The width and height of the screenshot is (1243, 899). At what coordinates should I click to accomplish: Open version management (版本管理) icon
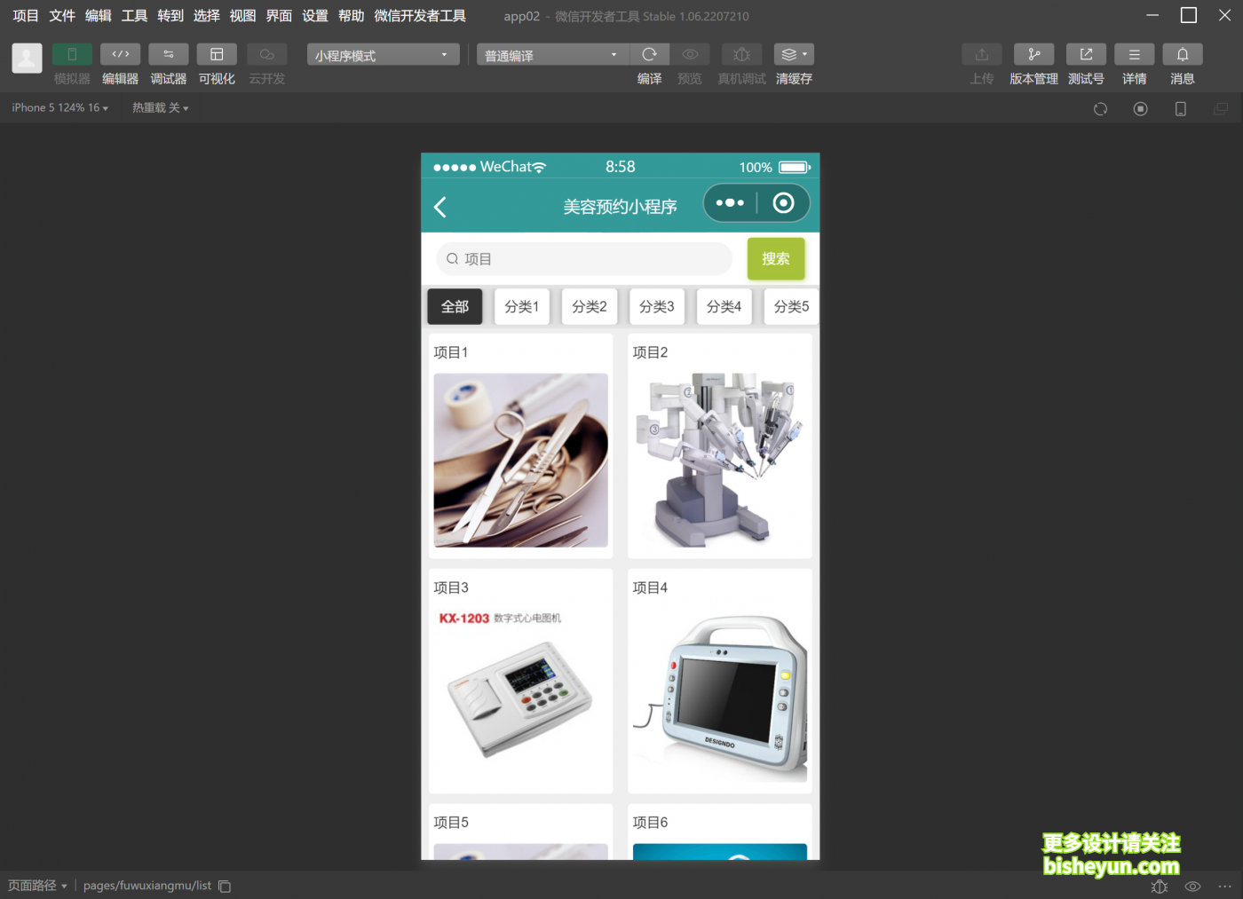pos(1033,55)
